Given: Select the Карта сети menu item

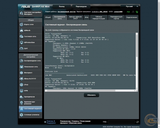Looking at the screenshot, I should point(30,25).
